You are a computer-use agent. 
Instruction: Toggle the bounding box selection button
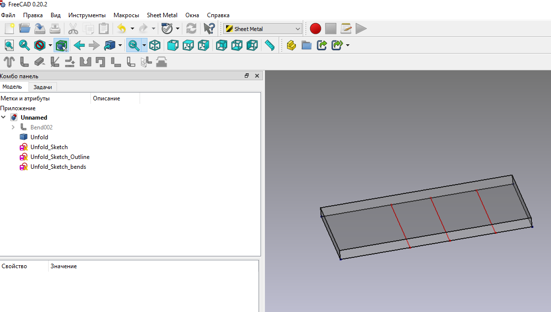(61, 46)
